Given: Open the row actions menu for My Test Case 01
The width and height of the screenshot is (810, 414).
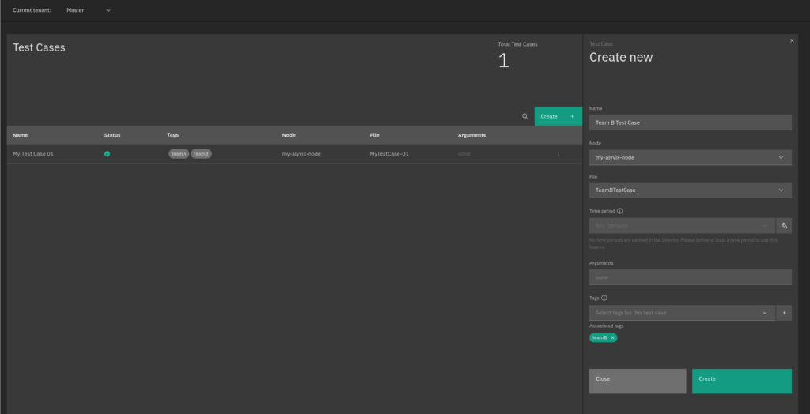Looking at the screenshot, I should point(558,154).
